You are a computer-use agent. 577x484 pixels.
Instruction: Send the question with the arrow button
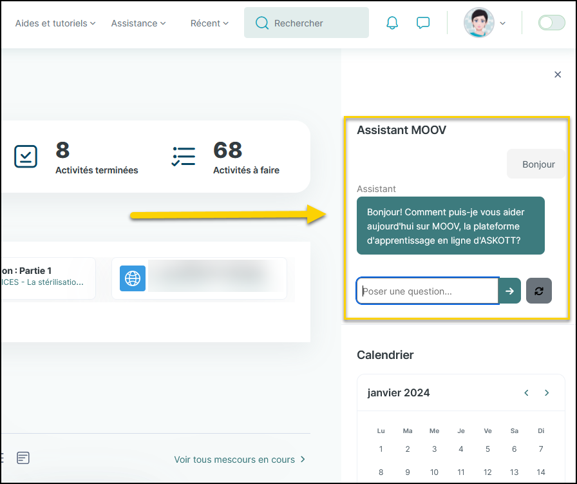pyautogui.click(x=509, y=291)
